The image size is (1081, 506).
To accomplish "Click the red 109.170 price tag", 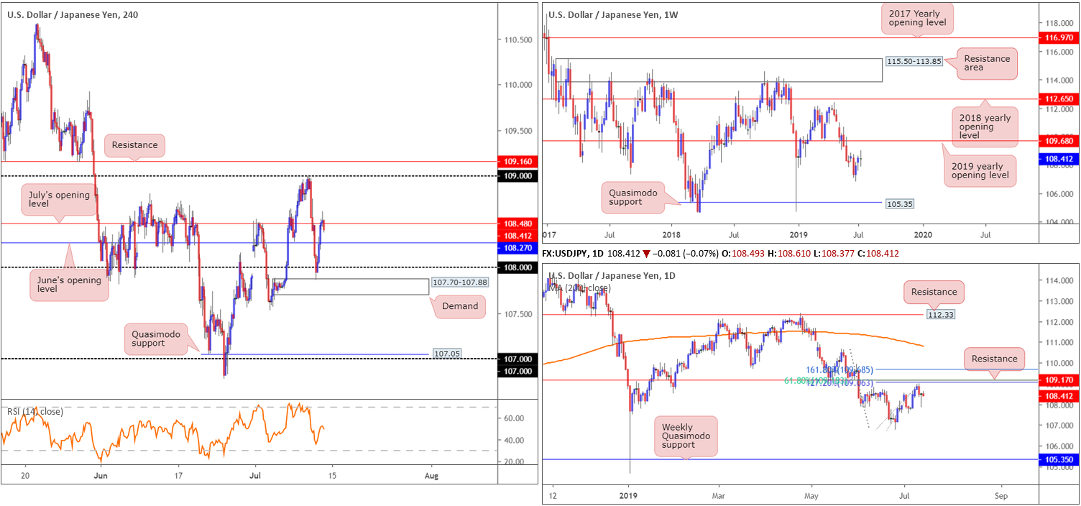I will click(x=1058, y=379).
